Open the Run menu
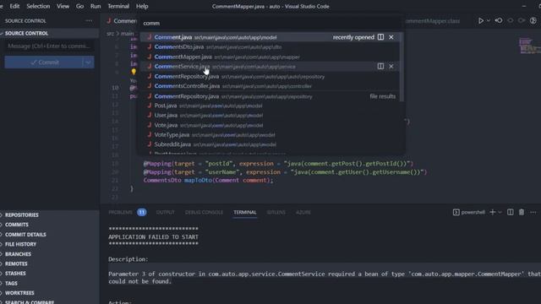The width and height of the screenshot is (541, 304). point(96,6)
